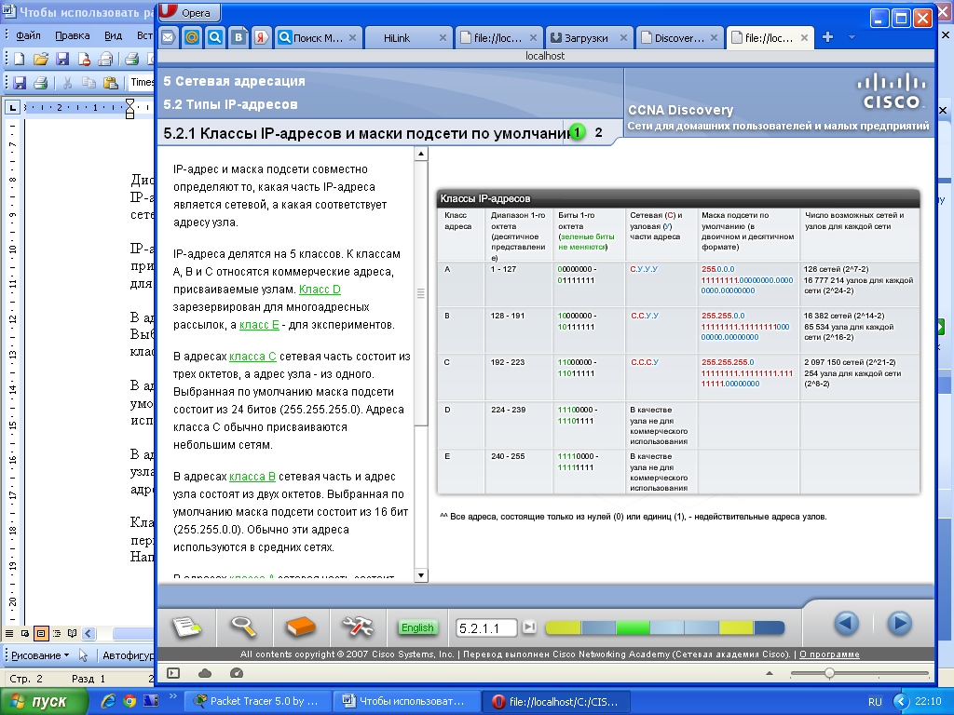954x715 pixels.
Task: Click the Save diskette icon in Word standard toolbar
Action: [62, 59]
